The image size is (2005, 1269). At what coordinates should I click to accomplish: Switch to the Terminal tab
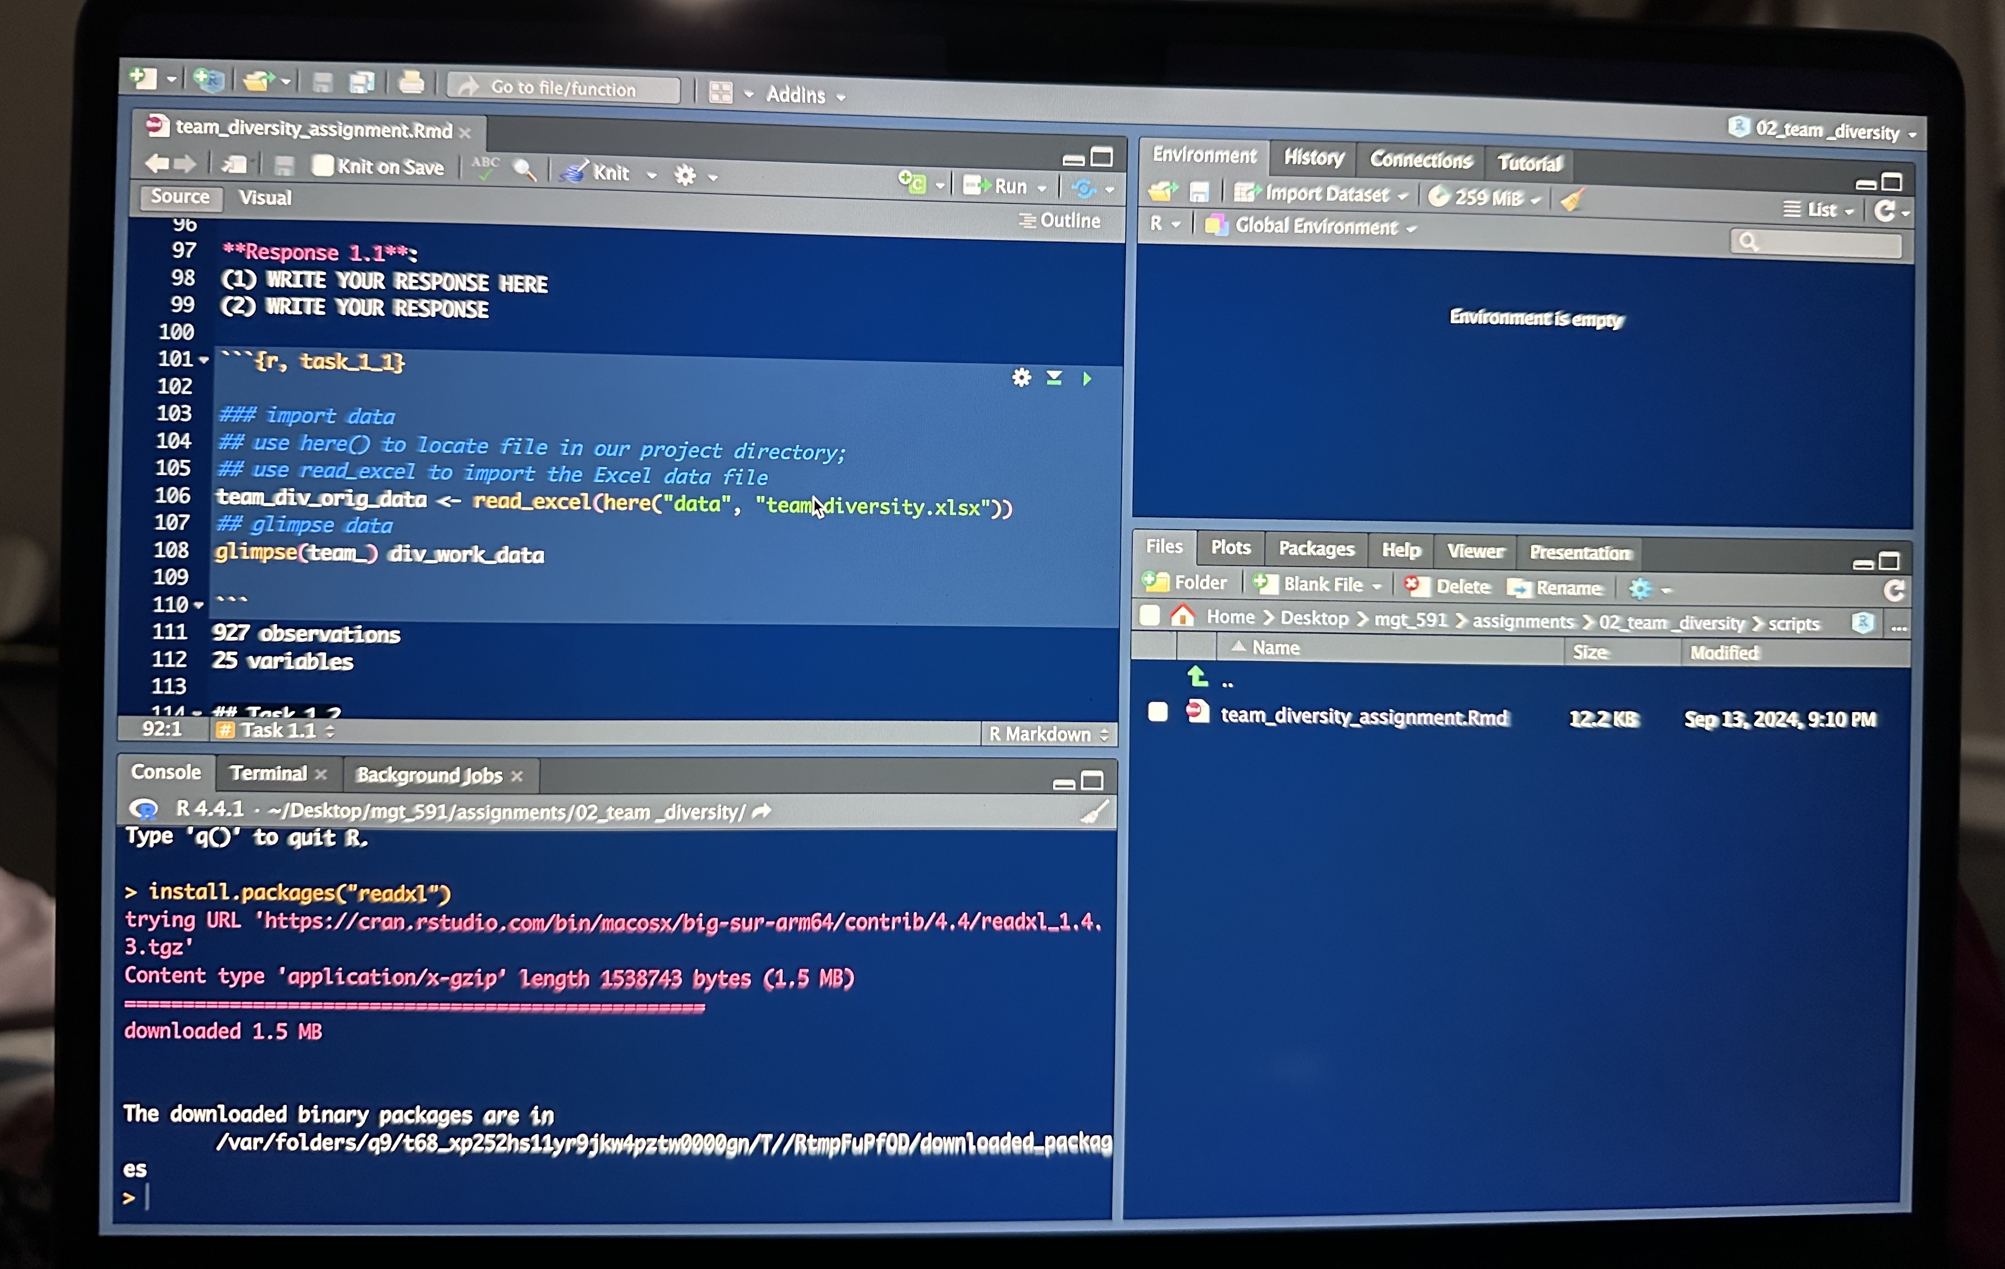[268, 774]
